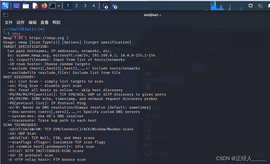Click the show desktop panel icon
270x164 pixels.
[x=17, y=6]
